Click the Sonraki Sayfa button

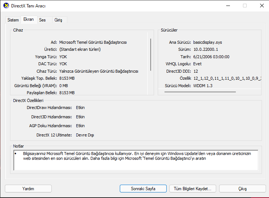tap(143, 189)
